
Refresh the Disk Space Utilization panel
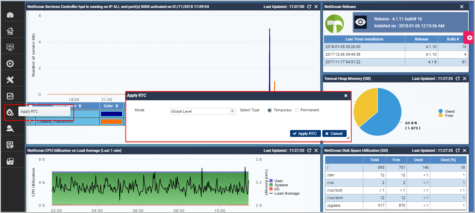(x=458, y=150)
